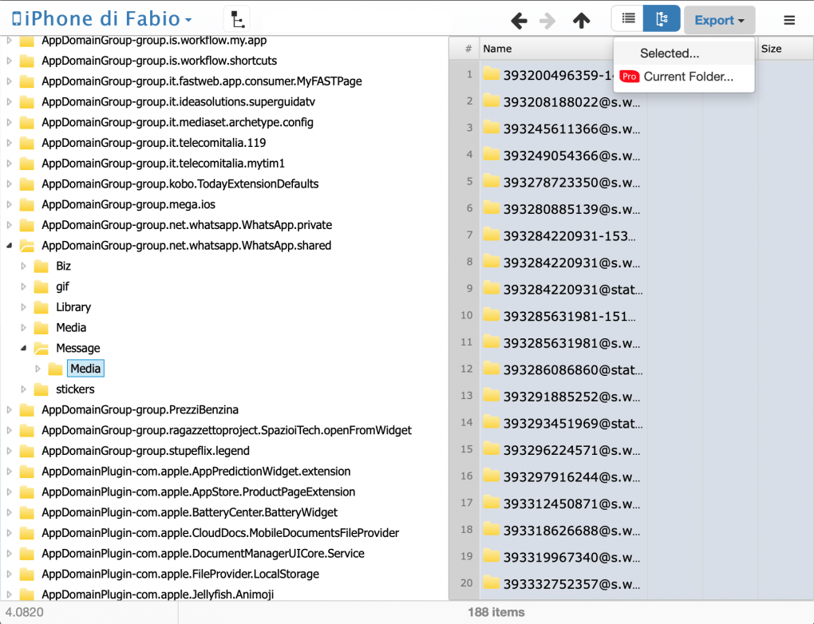814x624 pixels.
Task: Expand the Biz folder
Action: pyautogui.click(x=23, y=267)
